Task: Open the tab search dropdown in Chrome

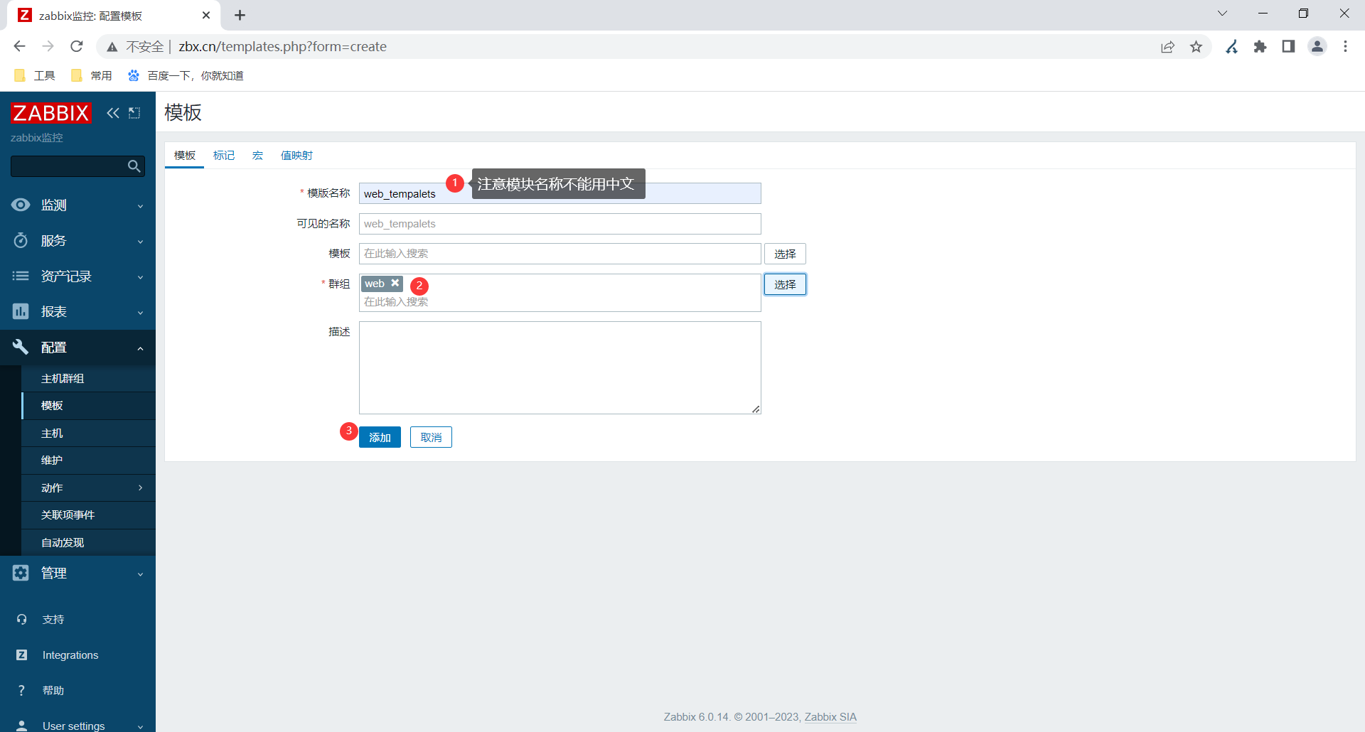Action: pos(1222,14)
